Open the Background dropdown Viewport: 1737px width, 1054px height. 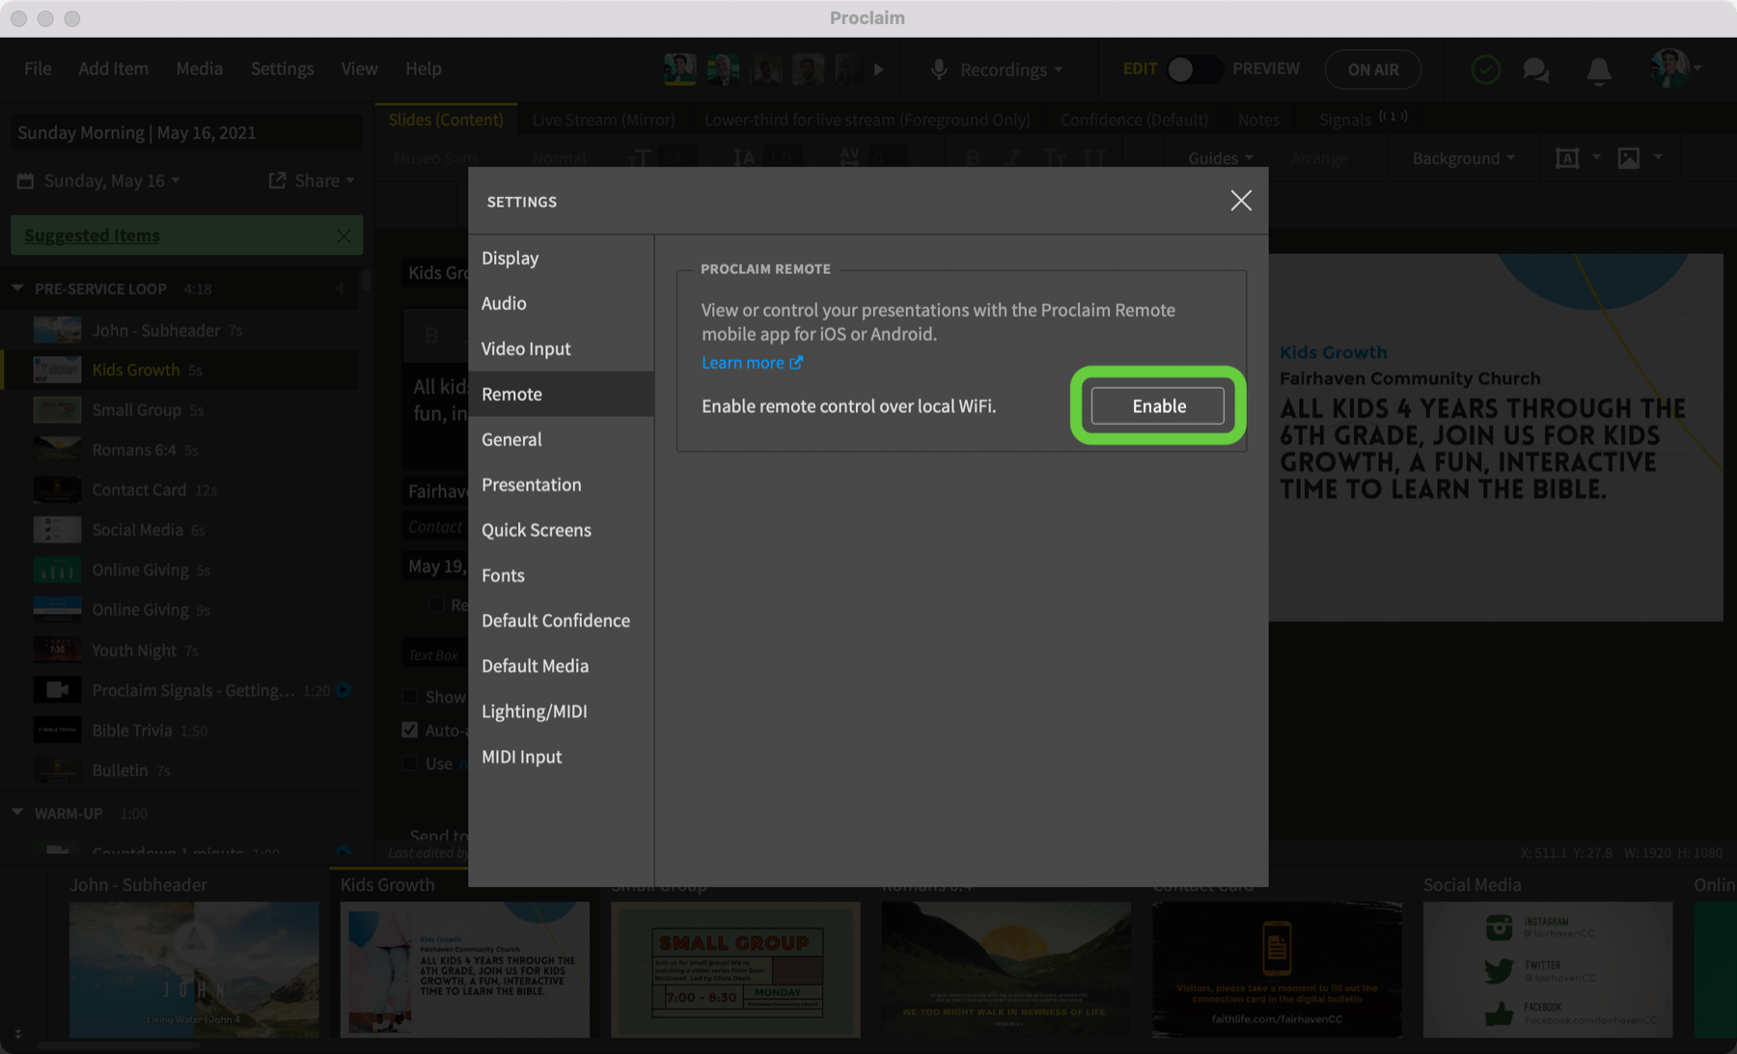click(x=1463, y=158)
